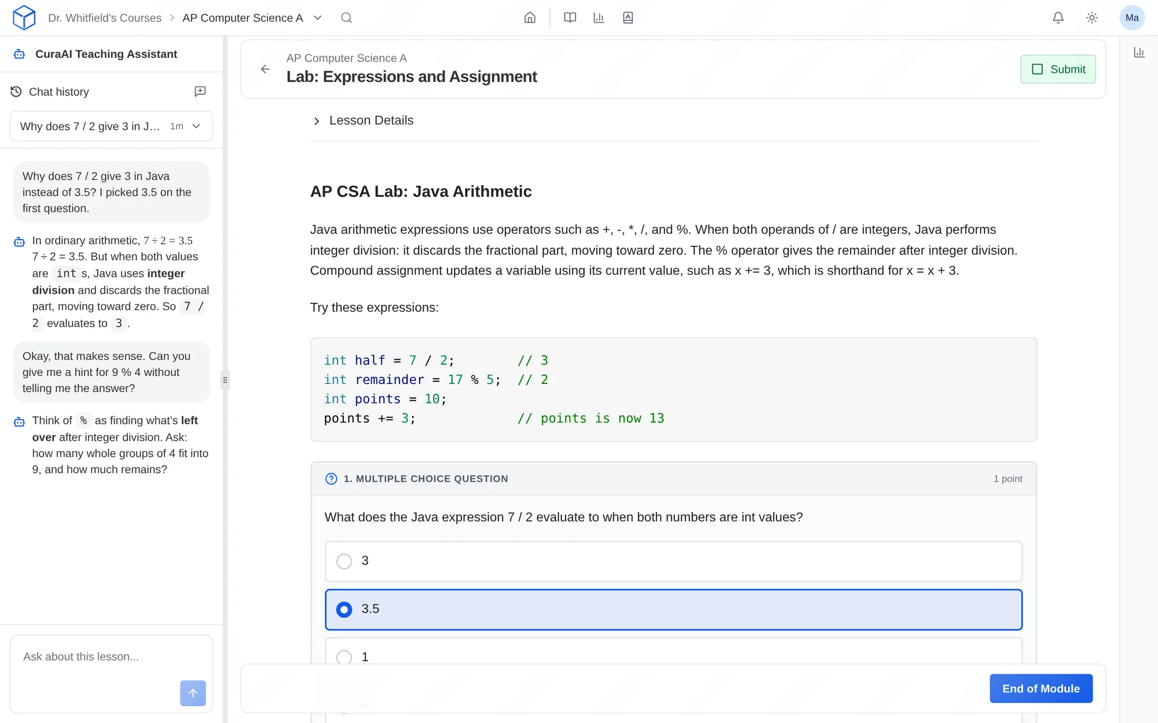
Task: Click the End of Module button
Action: point(1041,688)
